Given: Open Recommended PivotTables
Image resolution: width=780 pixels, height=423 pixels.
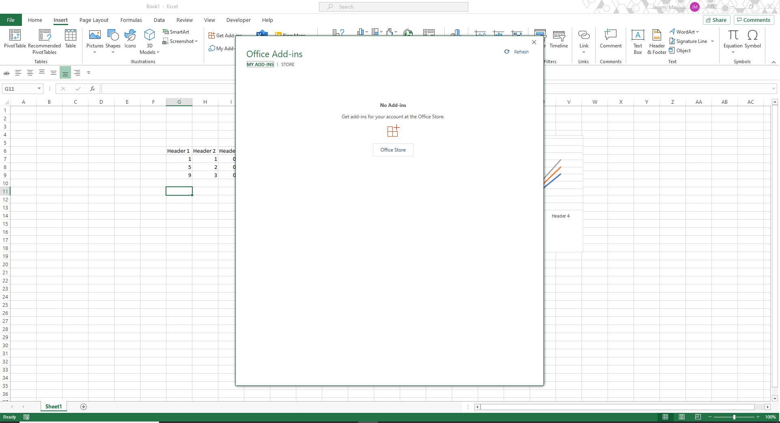Looking at the screenshot, I should click(45, 42).
